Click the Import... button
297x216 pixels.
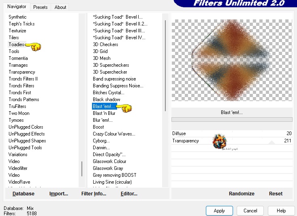click(x=59, y=194)
